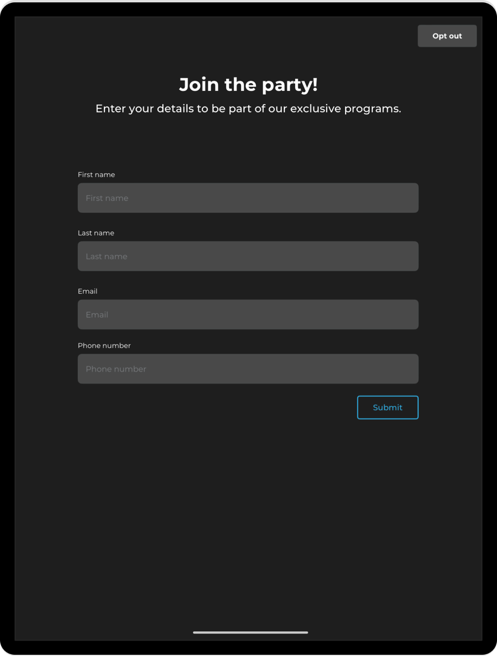497x656 pixels.
Task: Click the Last name input field
Action: pos(248,256)
